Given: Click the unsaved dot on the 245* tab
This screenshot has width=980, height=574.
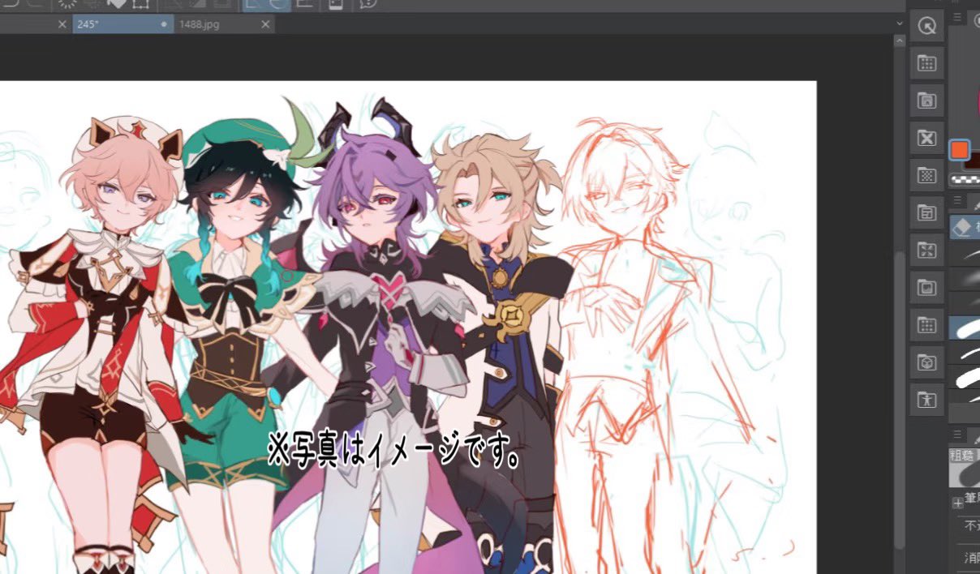Looking at the screenshot, I should point(164,24).
